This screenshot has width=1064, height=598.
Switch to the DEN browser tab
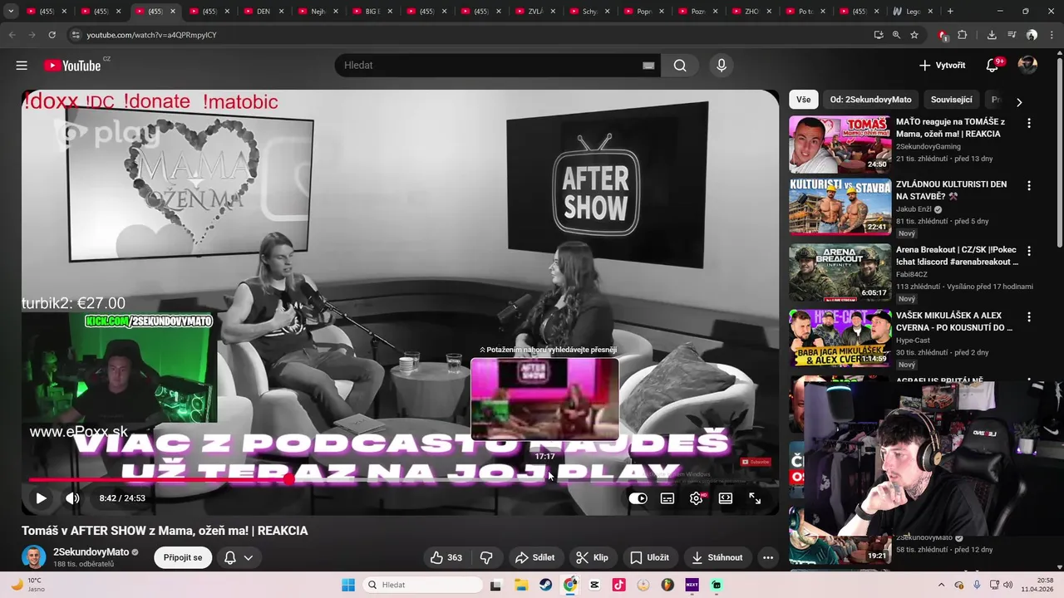(264, 12)
